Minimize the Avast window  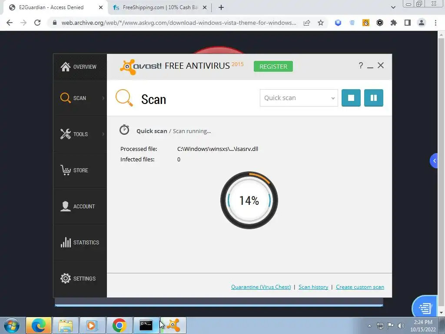tap(370, 67)
